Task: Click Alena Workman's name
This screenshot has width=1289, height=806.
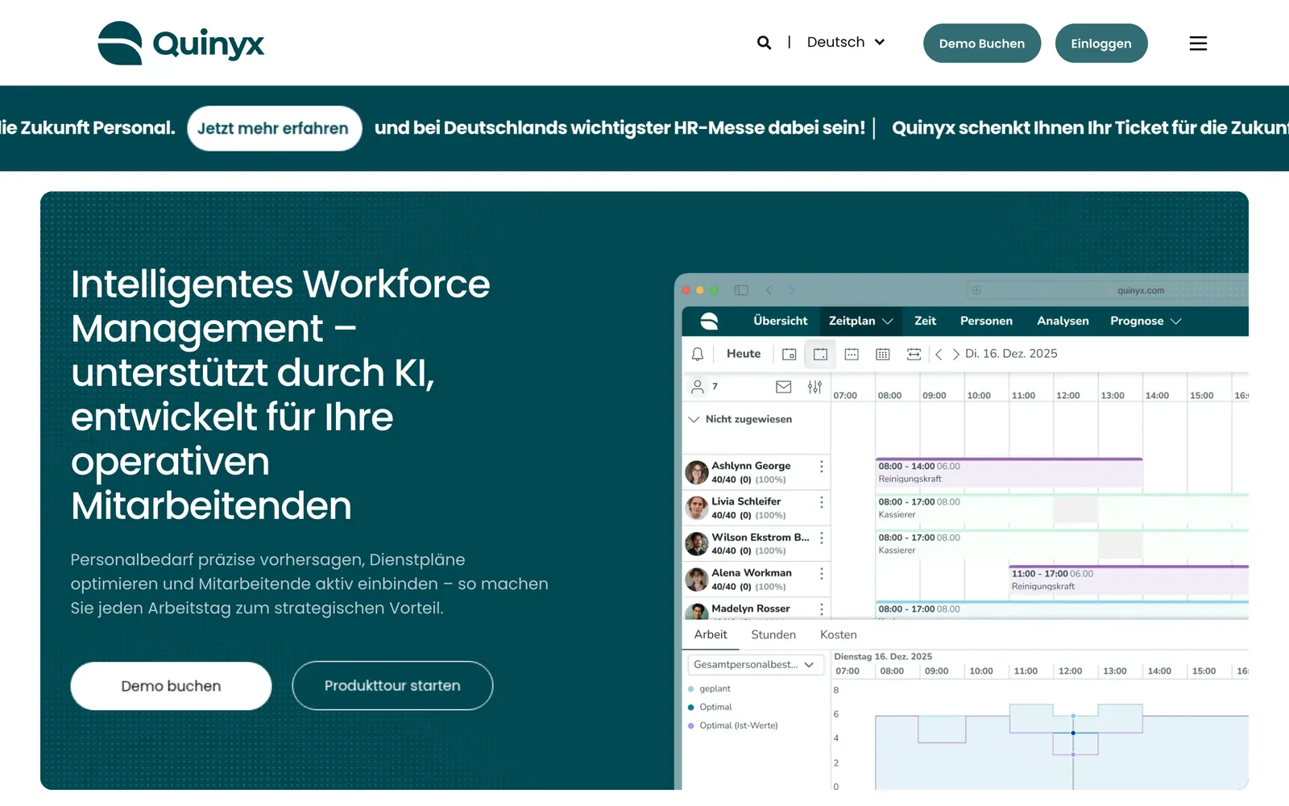Action: coord(752,573)
